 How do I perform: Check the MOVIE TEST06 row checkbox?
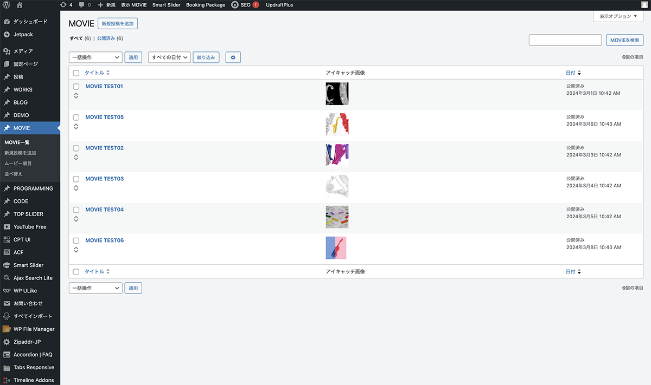[76, 240]
